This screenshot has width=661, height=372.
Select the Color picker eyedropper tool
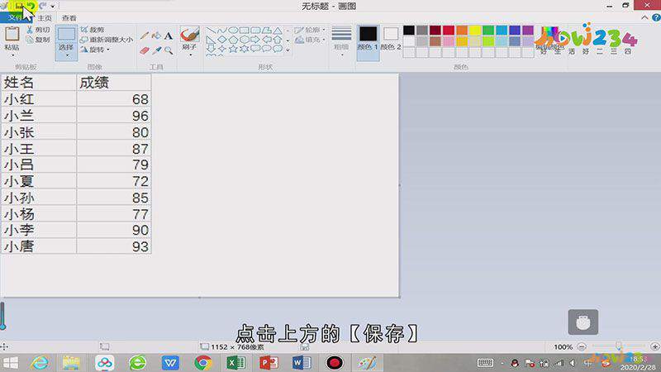156,50
